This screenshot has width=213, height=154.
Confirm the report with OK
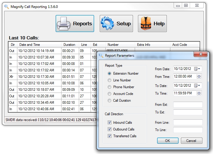168,141
